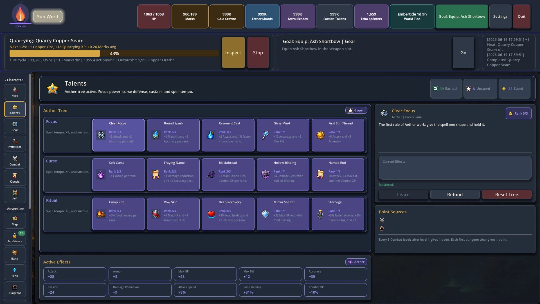Click the sidebar vertical scrollbar
Image resolution: width=540 pixels, height=304 pixels.
click(30, 141)
